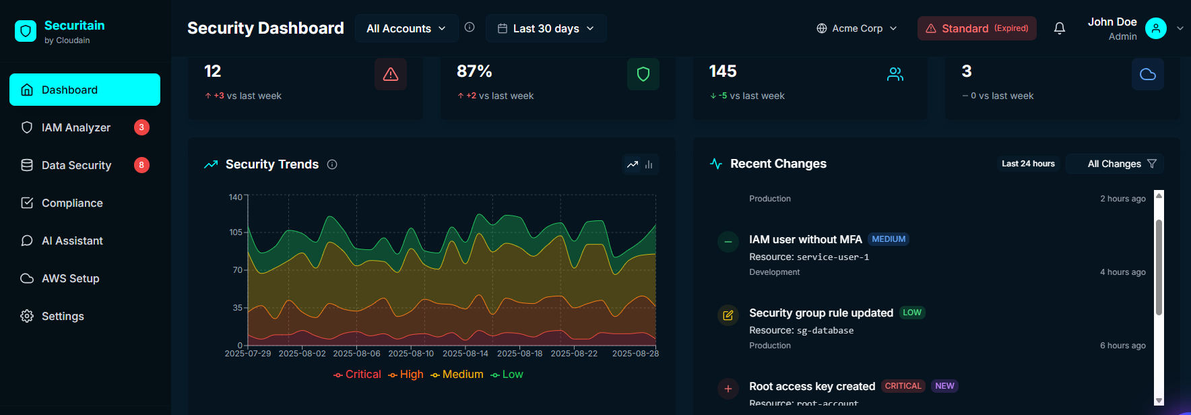Click the Standard (Expired) plan button

point(976,28)
